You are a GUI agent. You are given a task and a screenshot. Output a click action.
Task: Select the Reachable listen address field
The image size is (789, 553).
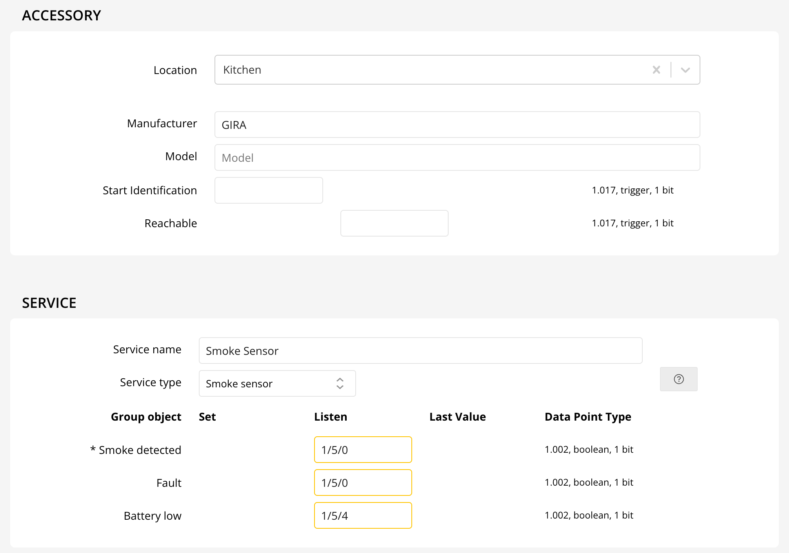tap(394, 224)
